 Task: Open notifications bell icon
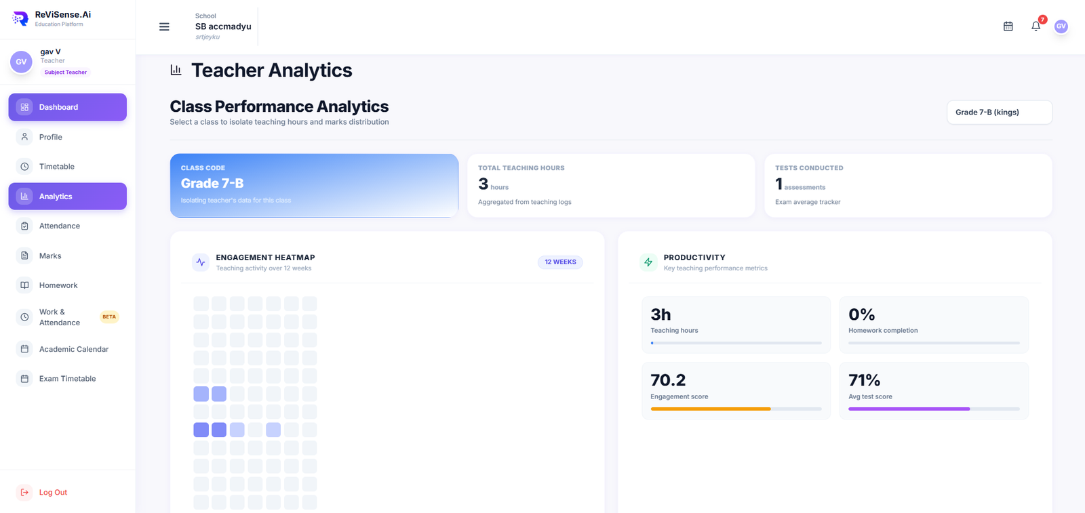1035,26
